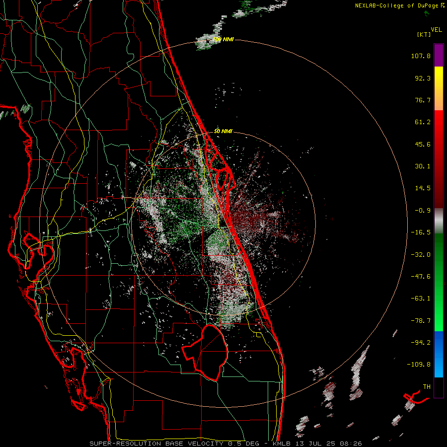The width and height of the screenshot is (447, 447).
Task: Click the -109.8 velocity scale value
Action: point(419,365)
